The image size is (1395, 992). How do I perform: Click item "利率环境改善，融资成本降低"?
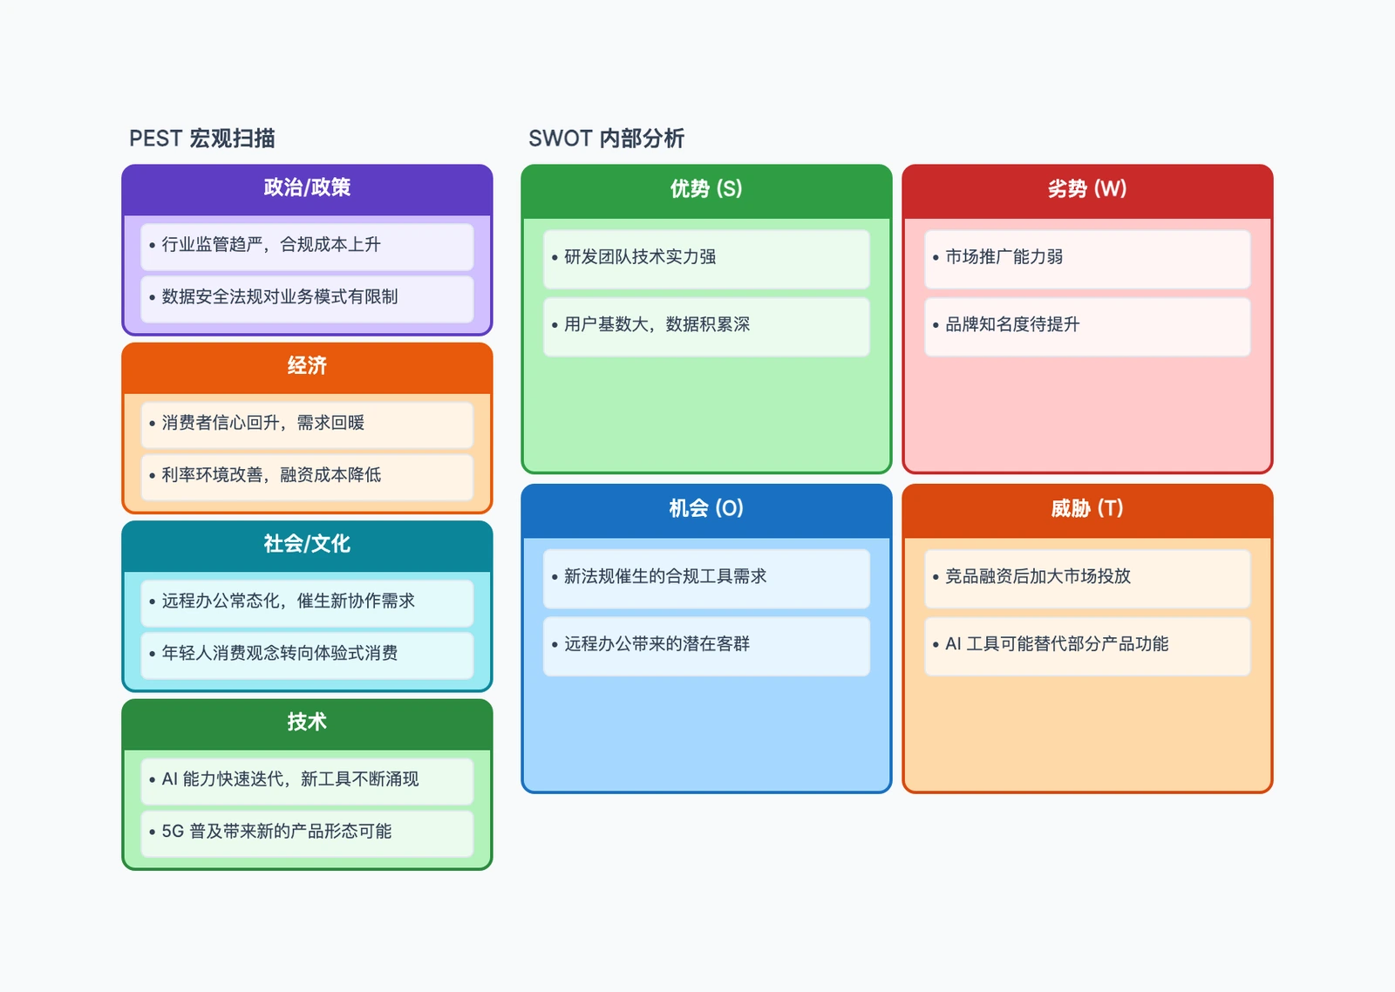(307, 477)
